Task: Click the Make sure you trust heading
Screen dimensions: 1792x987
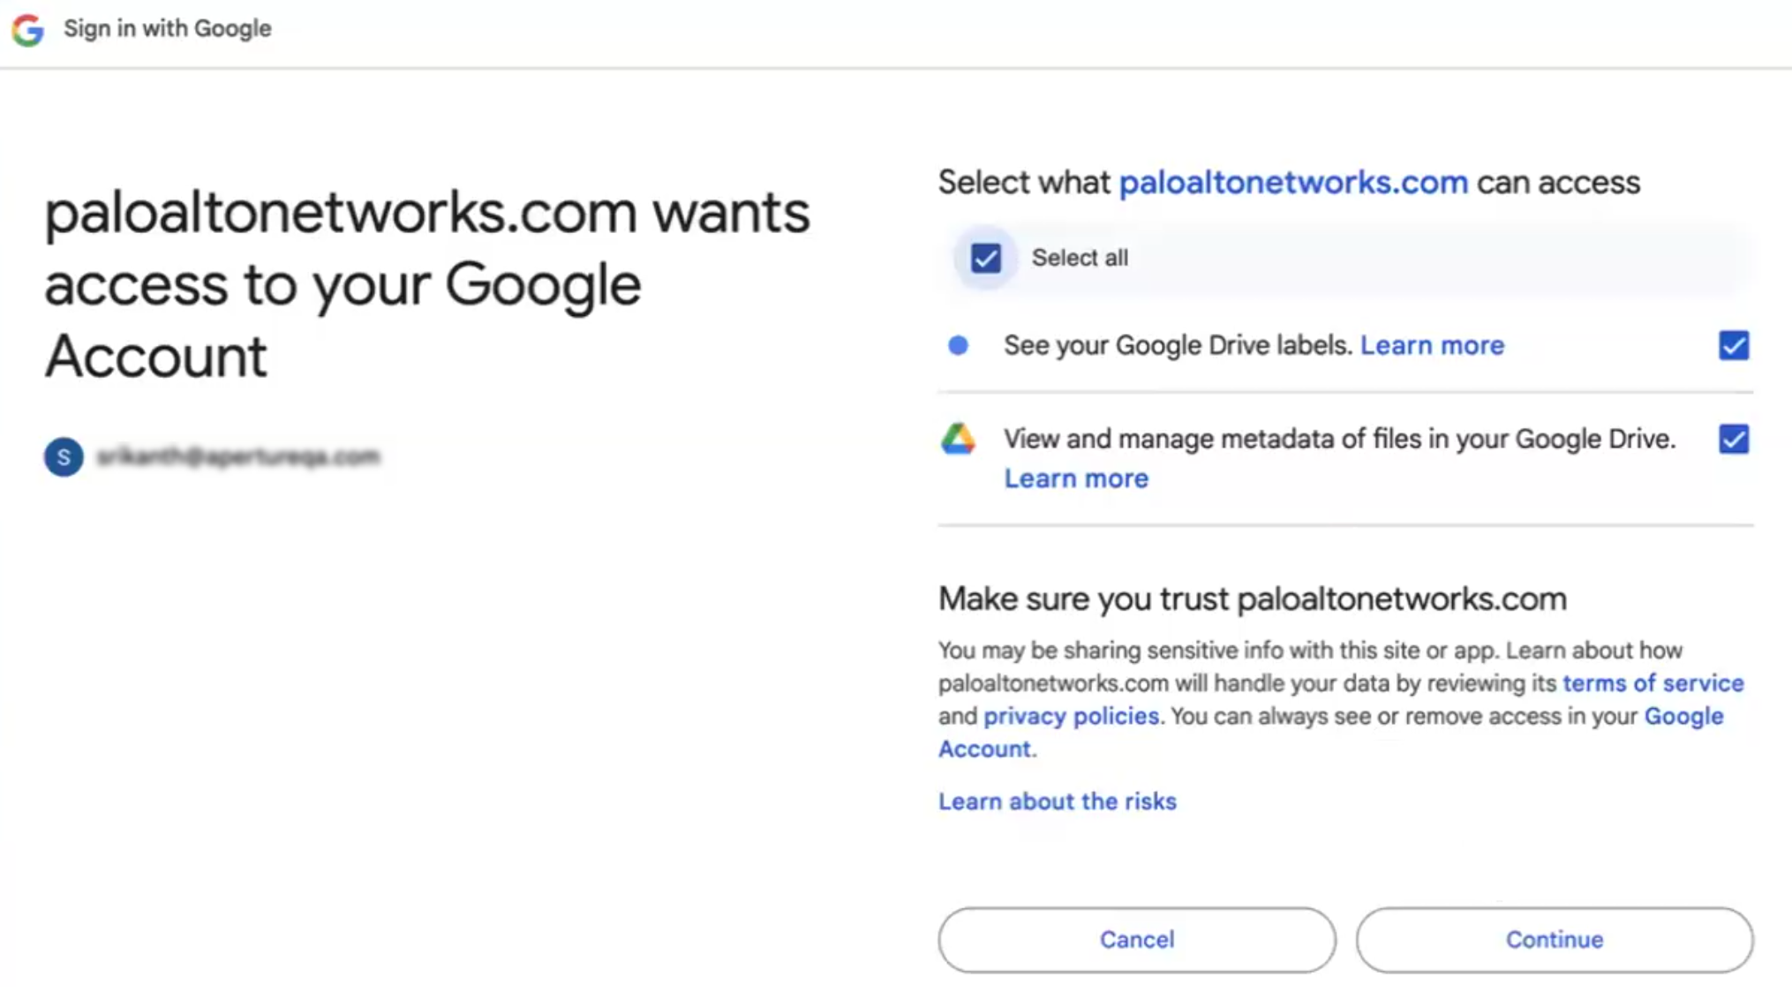Action: [x=1252, y=599]
